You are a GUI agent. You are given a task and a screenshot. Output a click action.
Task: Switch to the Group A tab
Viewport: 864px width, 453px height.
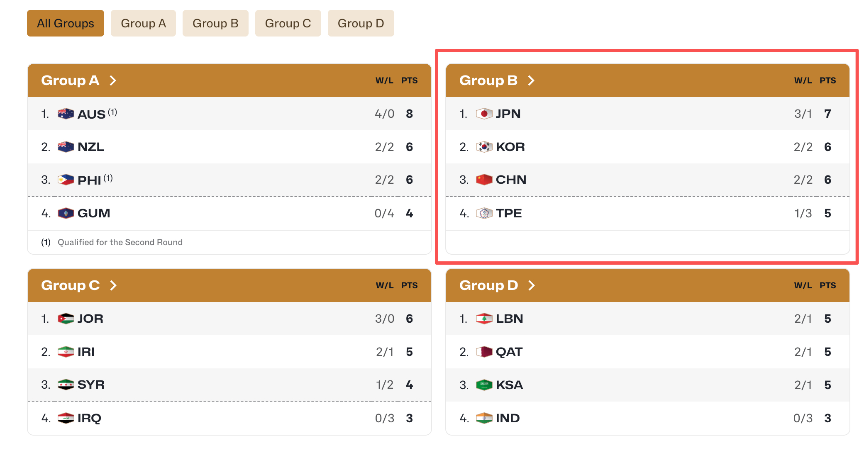tap(143, 23)
